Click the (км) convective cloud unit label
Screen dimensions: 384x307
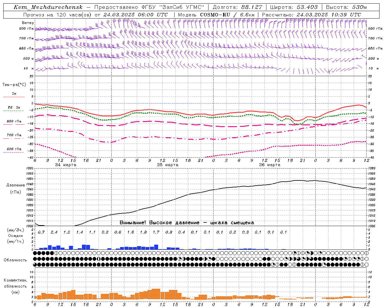(15, 292)
